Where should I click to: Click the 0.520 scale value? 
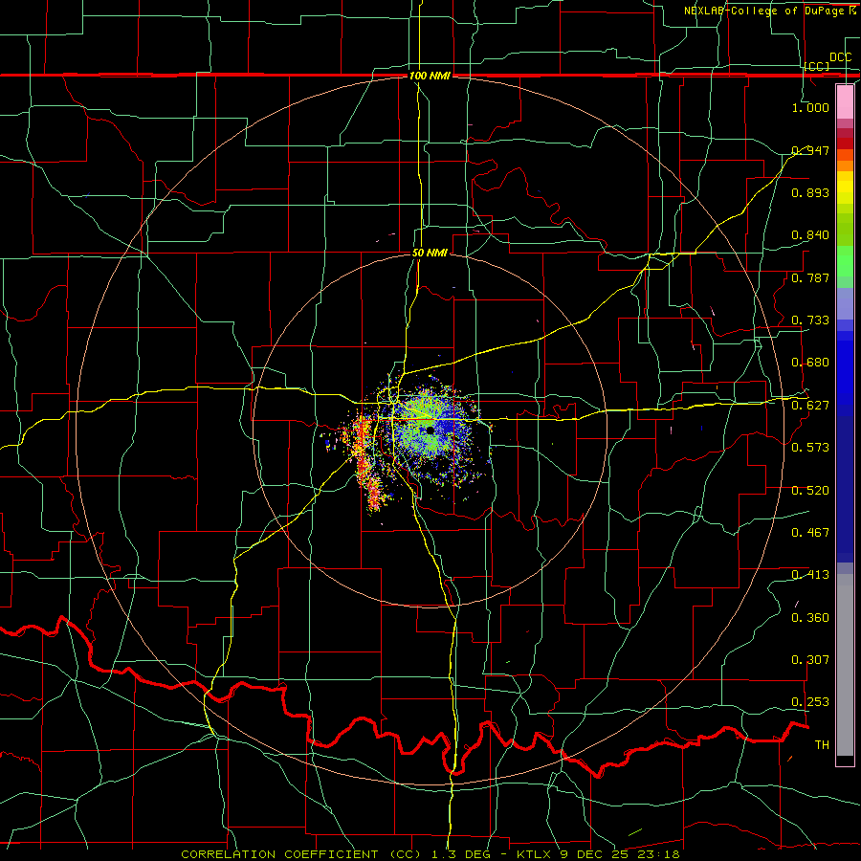pos(810,491)
